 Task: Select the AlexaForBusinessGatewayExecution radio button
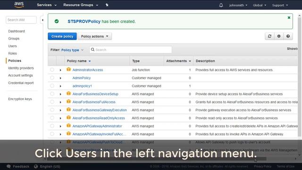(52, 110)
